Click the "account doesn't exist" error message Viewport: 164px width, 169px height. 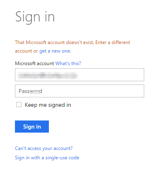pyautogui.click(x=72, y=46)
